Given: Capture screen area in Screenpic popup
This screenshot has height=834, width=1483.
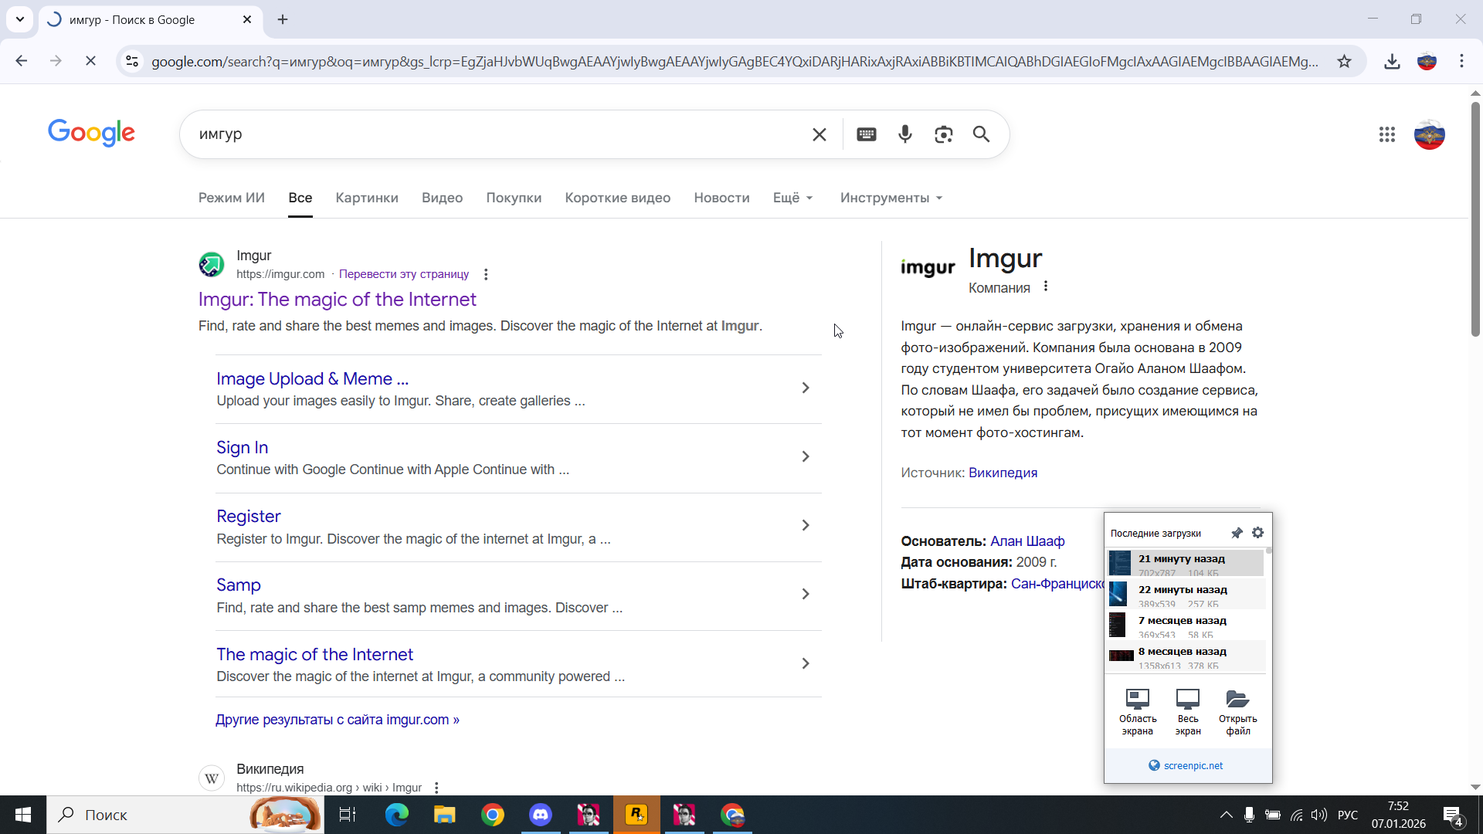Looking at the screenshot, I should click(1137, 710).
